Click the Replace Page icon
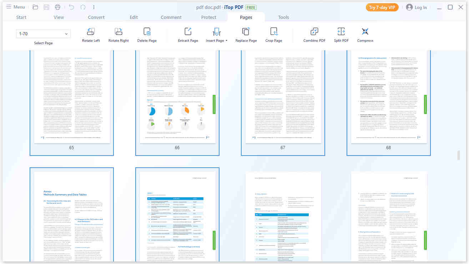This screenshot has height=264, width=469. (x=246, y=32)
